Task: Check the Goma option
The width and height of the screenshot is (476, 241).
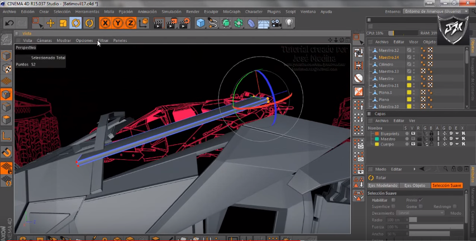Action: click(x=421, y=206)
